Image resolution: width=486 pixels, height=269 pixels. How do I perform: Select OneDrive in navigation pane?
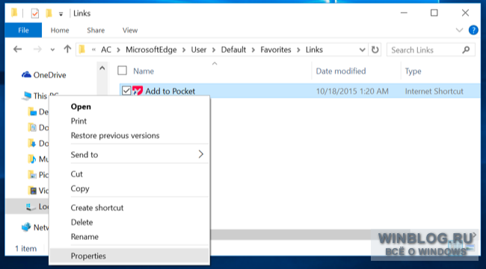click(43, 75)
